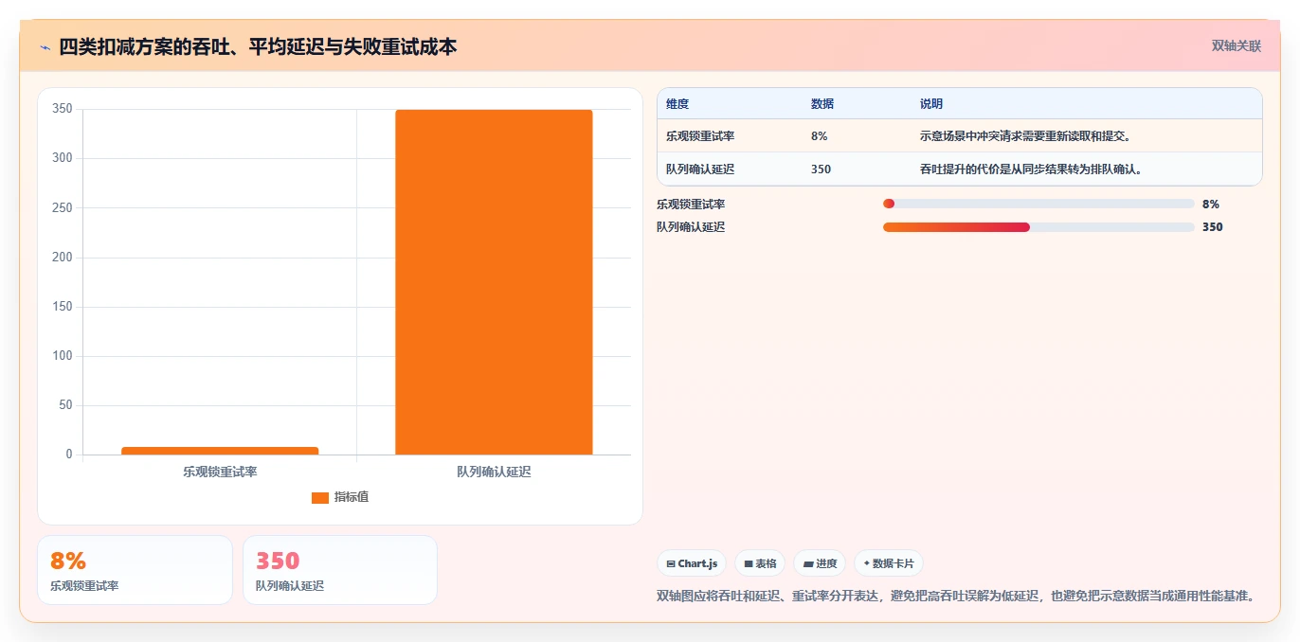This screenshot has width=1300, height=642.
Task: Click the 队列确认延迟 progress bar
Action: click(x=1038, y=227)
